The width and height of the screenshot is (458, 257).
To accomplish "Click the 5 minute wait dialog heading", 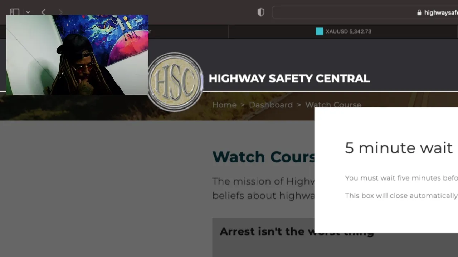I will [399, 148].
